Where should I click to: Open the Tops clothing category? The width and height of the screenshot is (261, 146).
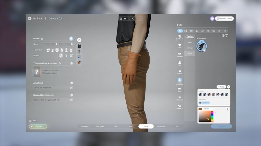180,46
